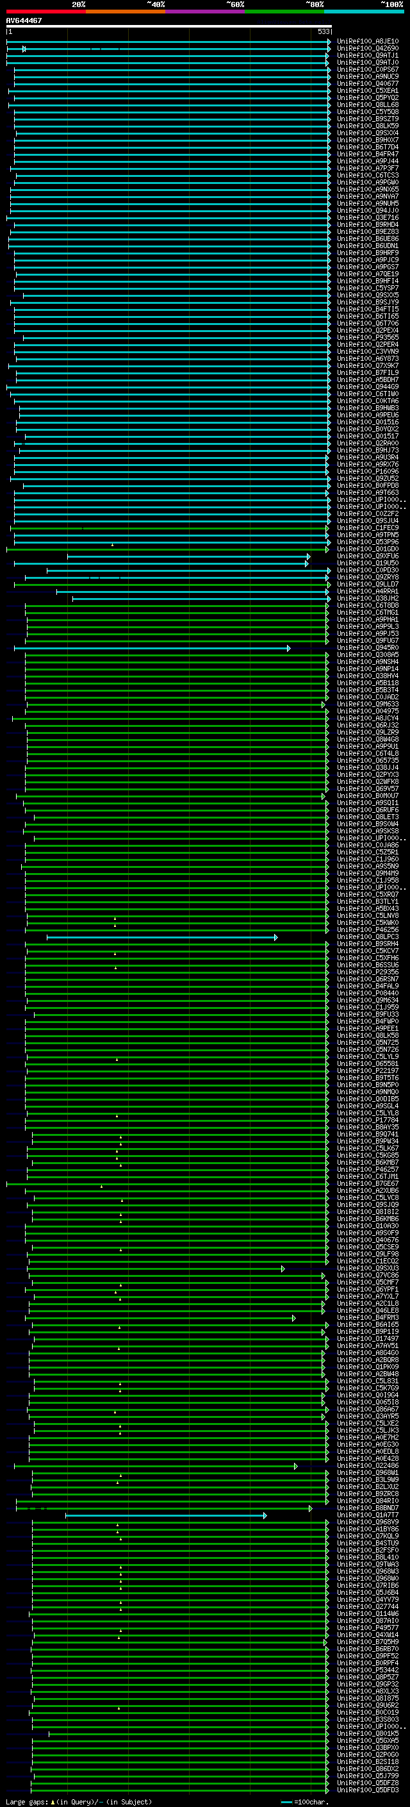Select the UniRef100_B9HFI4 label
The width and height of the screenshot is (410, 1807).
point(368,281)
